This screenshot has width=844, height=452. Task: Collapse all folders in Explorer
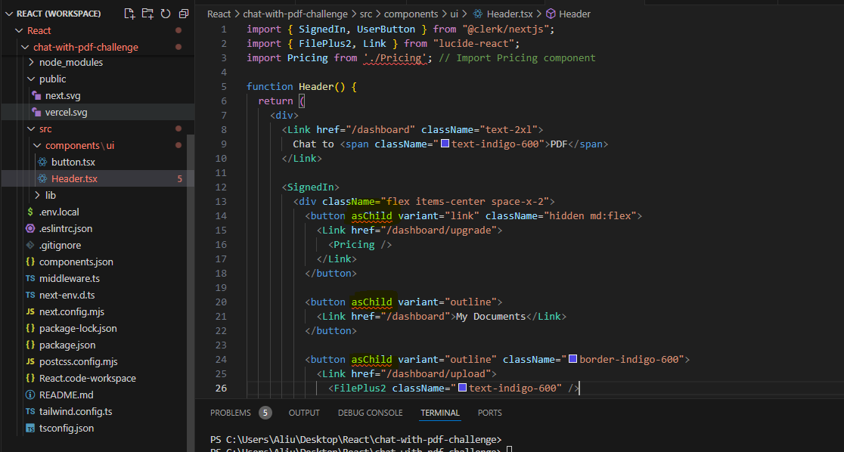182,13
